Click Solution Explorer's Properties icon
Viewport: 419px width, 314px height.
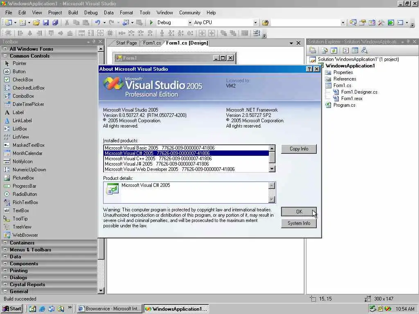tap(312, 50)
